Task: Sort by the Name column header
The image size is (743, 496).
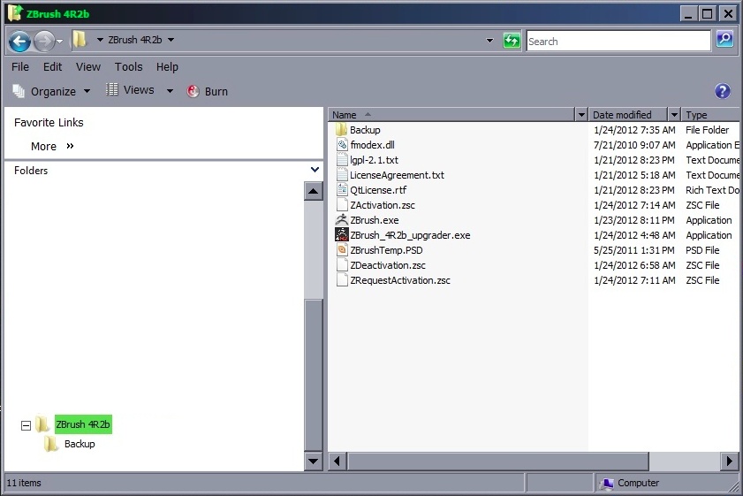Action: click(x=451, y=115)
